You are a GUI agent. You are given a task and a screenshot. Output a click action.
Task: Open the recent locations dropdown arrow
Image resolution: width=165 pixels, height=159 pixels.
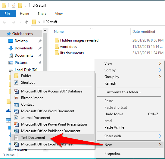[x=20, y=22]
